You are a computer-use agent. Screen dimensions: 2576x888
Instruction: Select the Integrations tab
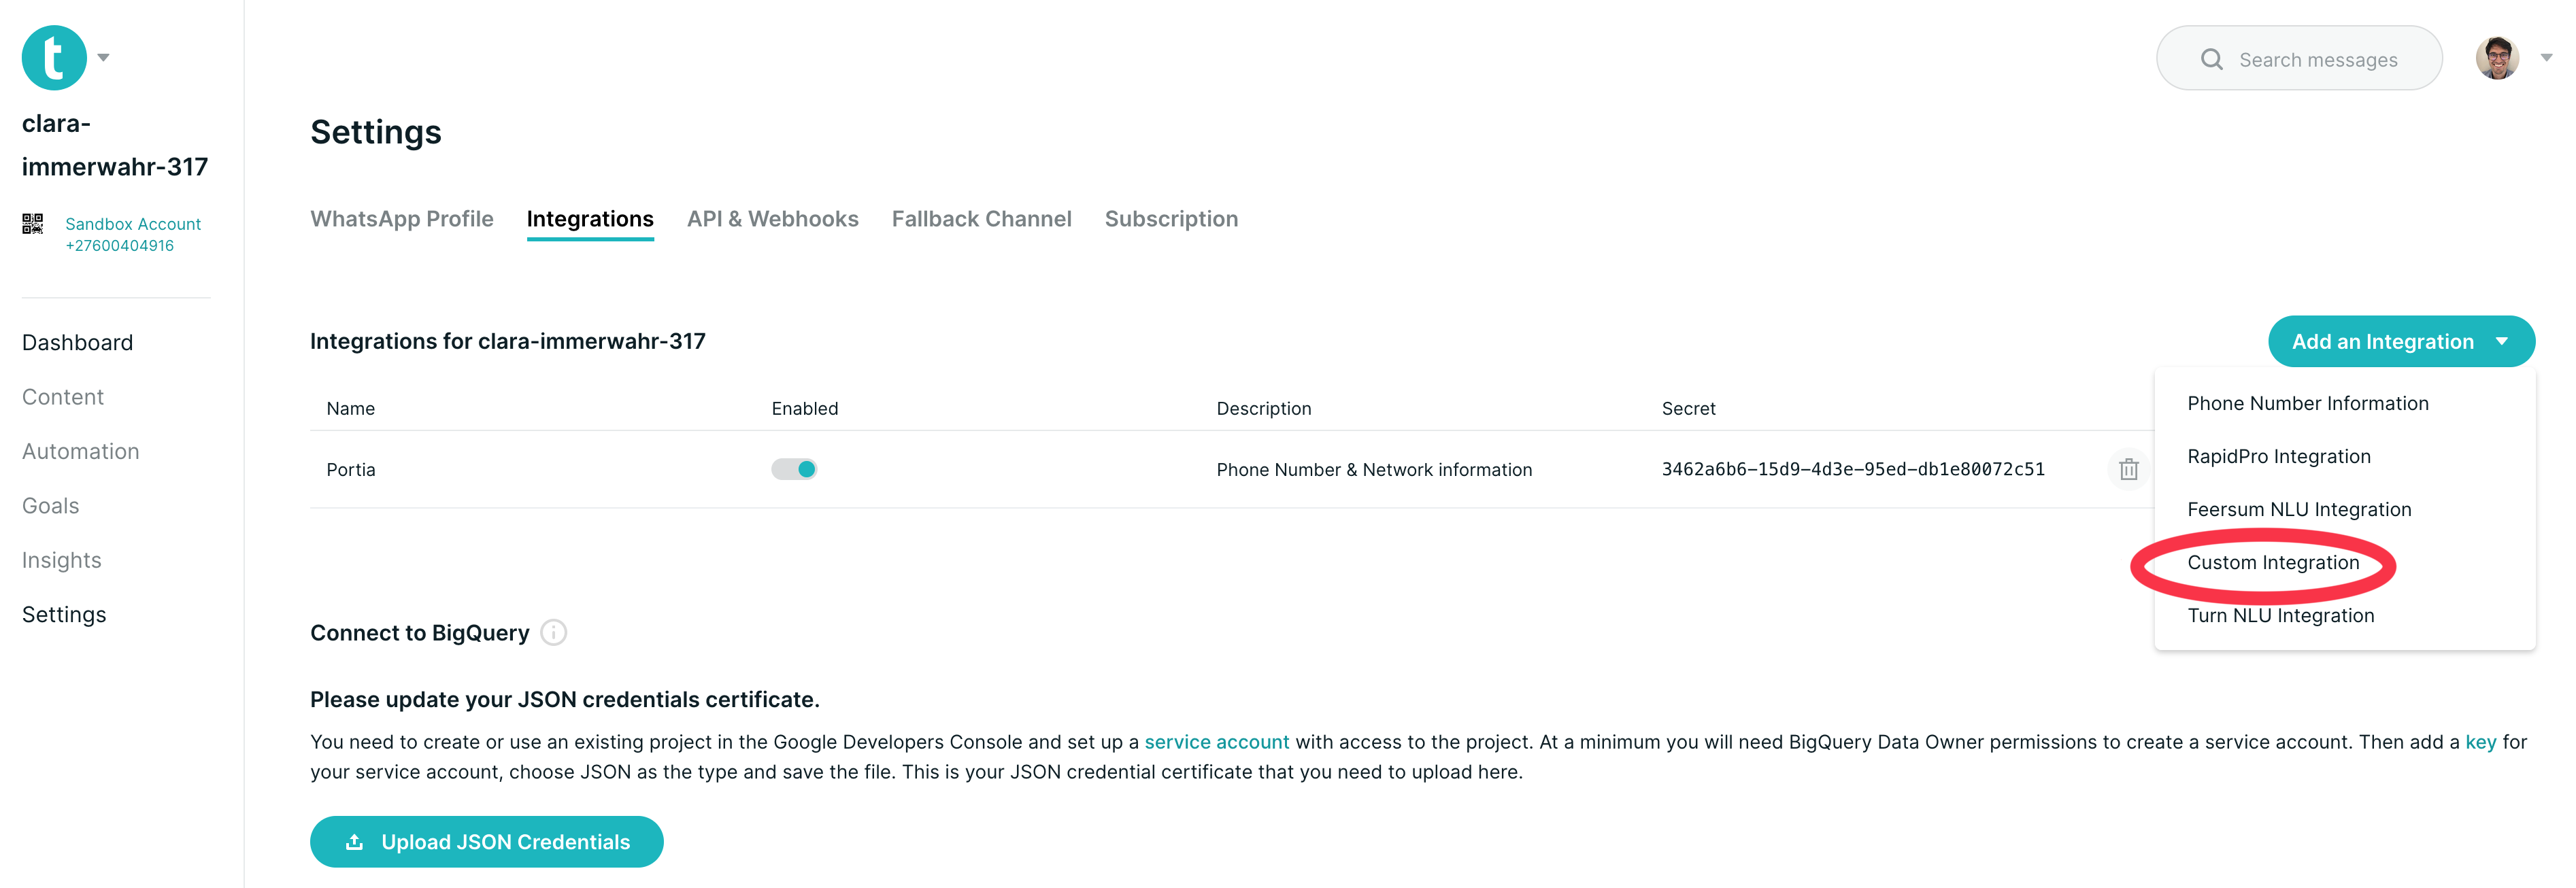pyautogui.click(x=590, y=219)
